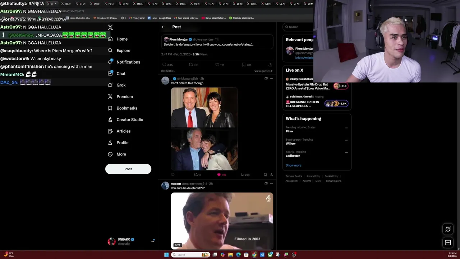Open the Pirro trending topic
The image size is (460, 259).
click(x=289, y=131)
